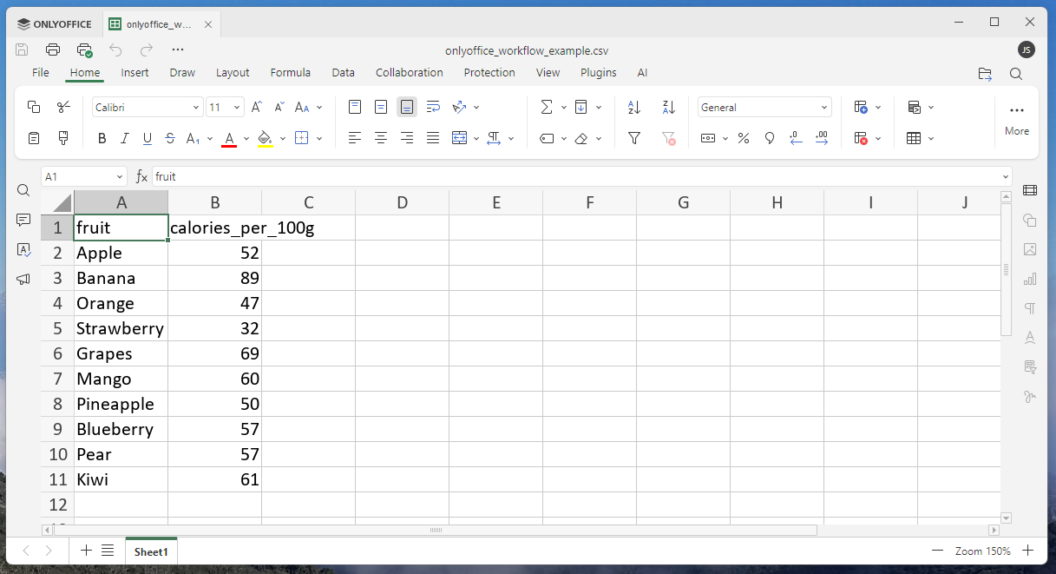Click the Quick print icon
1056x574 pixels.
point(84,49)
